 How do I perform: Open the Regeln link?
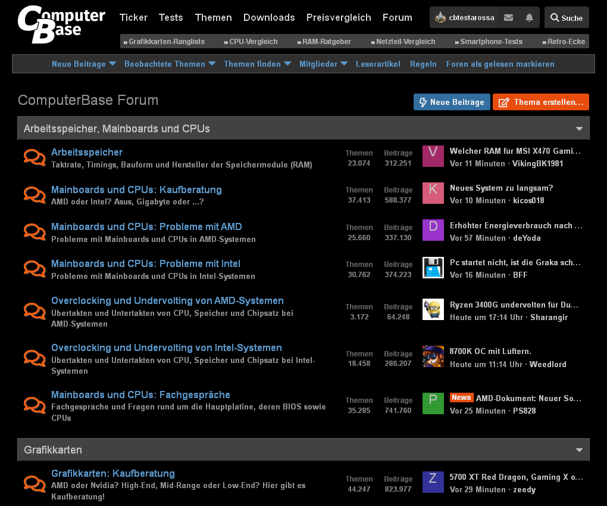coord(423,64)
